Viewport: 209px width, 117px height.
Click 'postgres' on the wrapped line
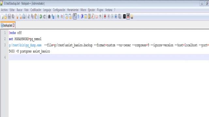(x=25, y=51)
